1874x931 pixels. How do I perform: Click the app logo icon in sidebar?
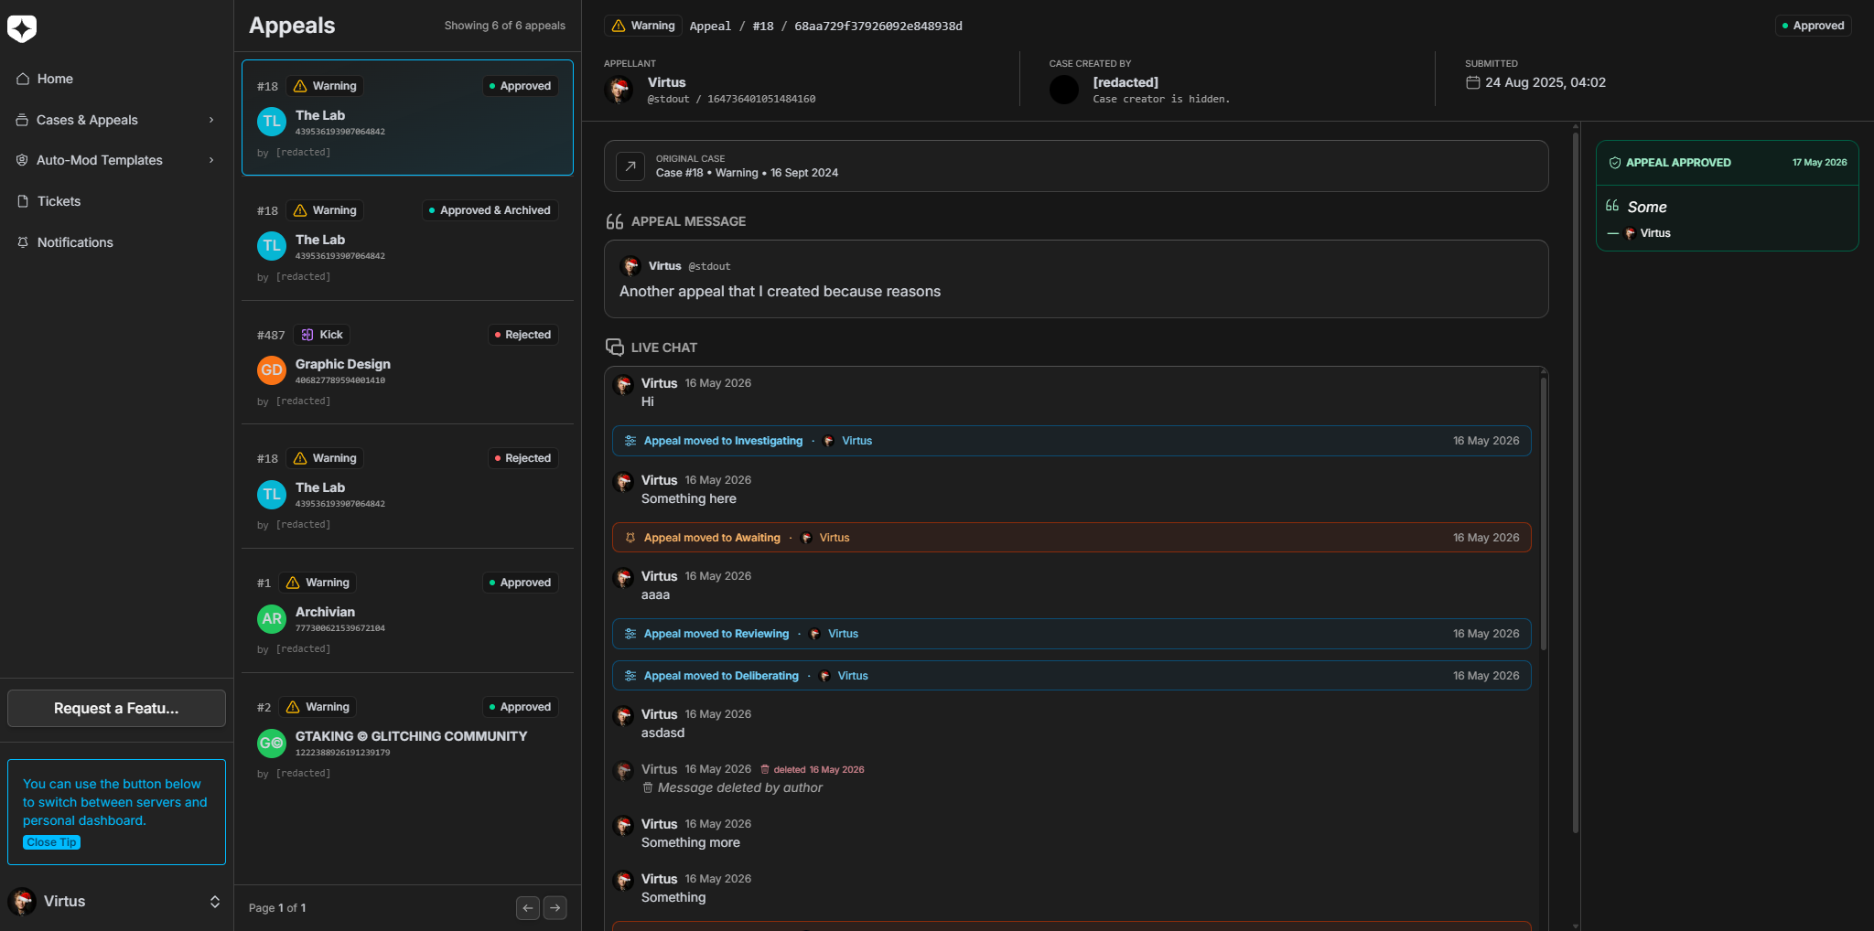[22, 28]
